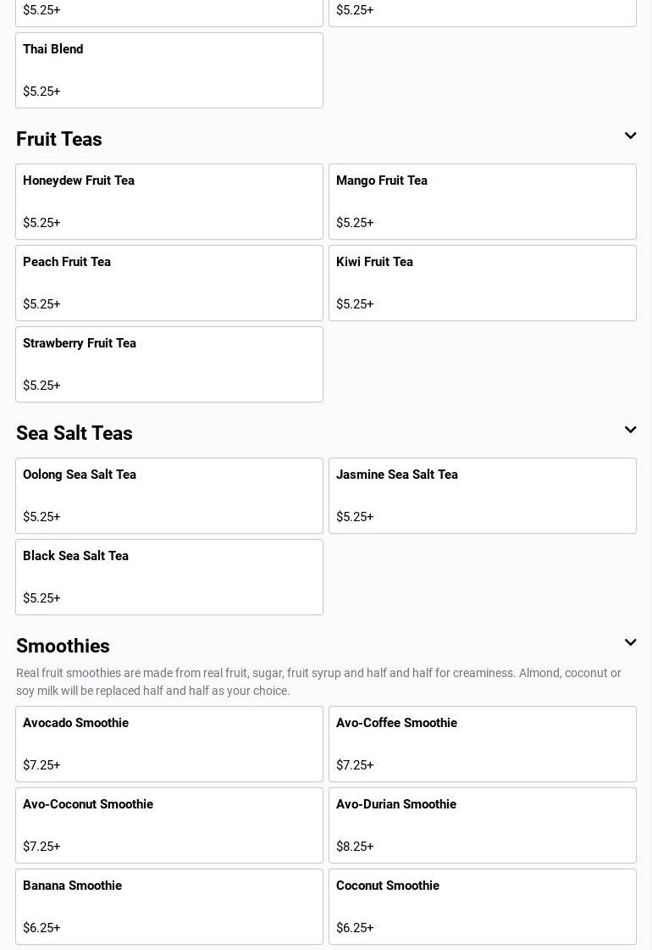
Task: Choose Jasmine Sea Salt Tea
Action: tap(483, 496)
